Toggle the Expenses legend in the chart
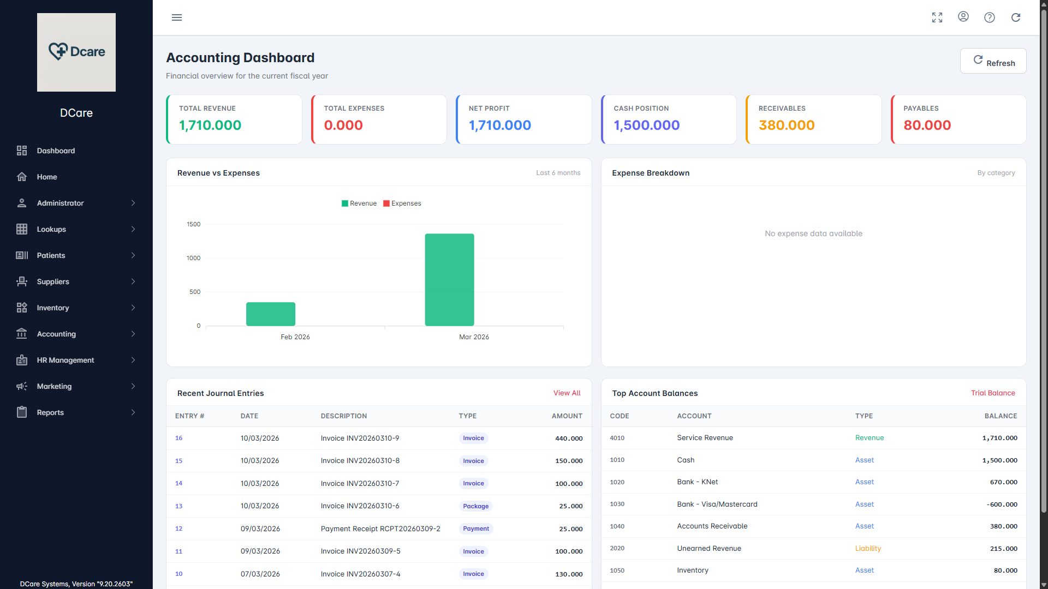 tap(402, 203)
